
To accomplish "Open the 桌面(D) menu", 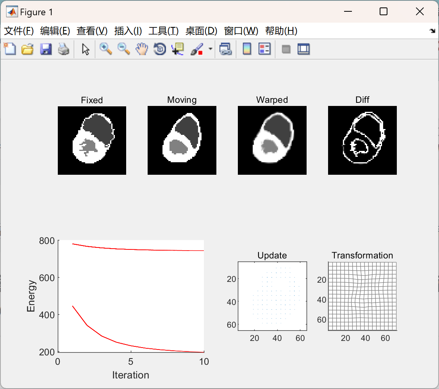I will tap(201, 30).
